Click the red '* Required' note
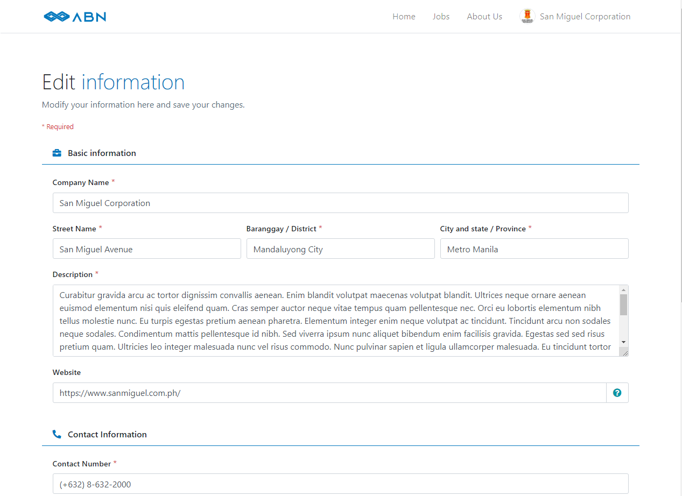The height and width of the screenshot is (496, 682). [x=58, y=127]
